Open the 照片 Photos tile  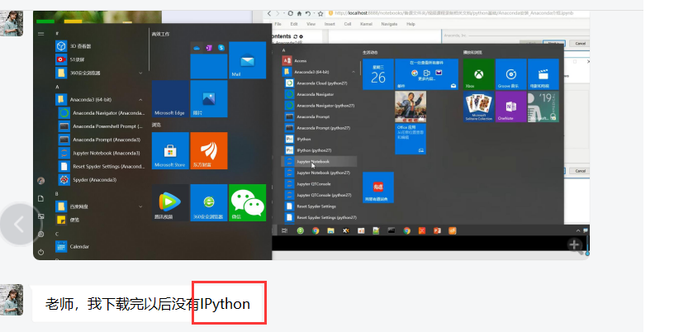[209, 98]
